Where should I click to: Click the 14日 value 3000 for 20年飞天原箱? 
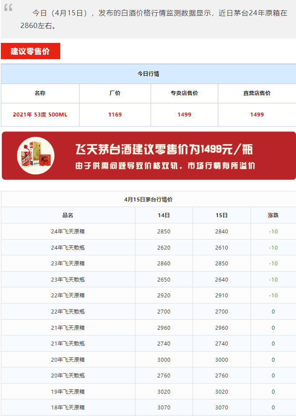pyautogui.click(x=164, y=360)
